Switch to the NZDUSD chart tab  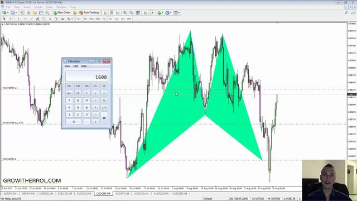[84, 194]
